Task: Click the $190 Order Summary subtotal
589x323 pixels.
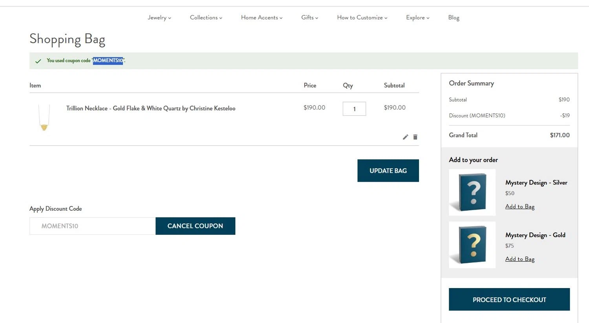Action: click(564, 100)
